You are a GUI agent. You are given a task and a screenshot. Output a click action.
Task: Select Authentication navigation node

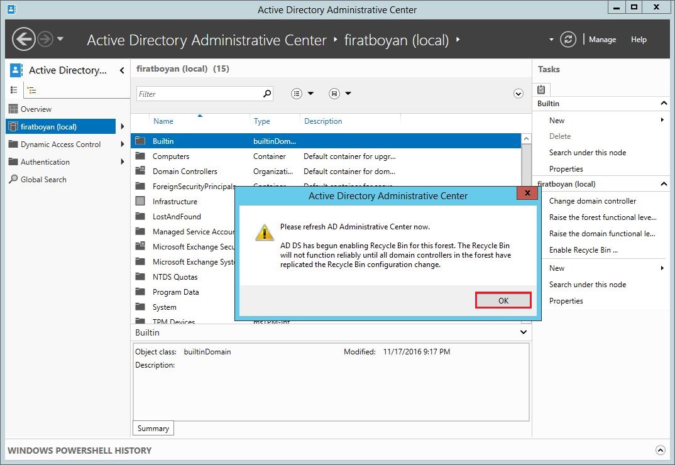point(45,162)
